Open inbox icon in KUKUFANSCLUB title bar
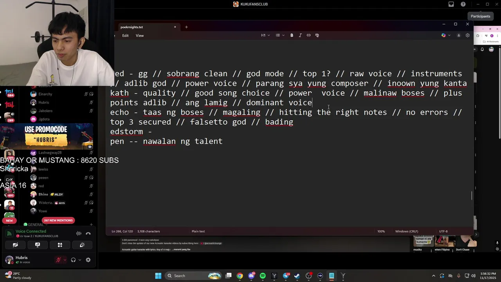This screenshot has height=282, width=501. tap(451, 4)
